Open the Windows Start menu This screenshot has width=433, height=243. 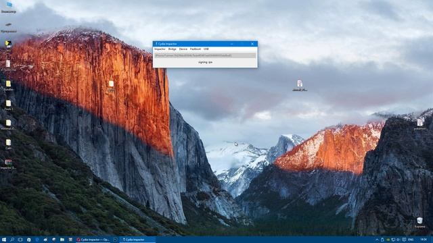(x=4, y=240)
